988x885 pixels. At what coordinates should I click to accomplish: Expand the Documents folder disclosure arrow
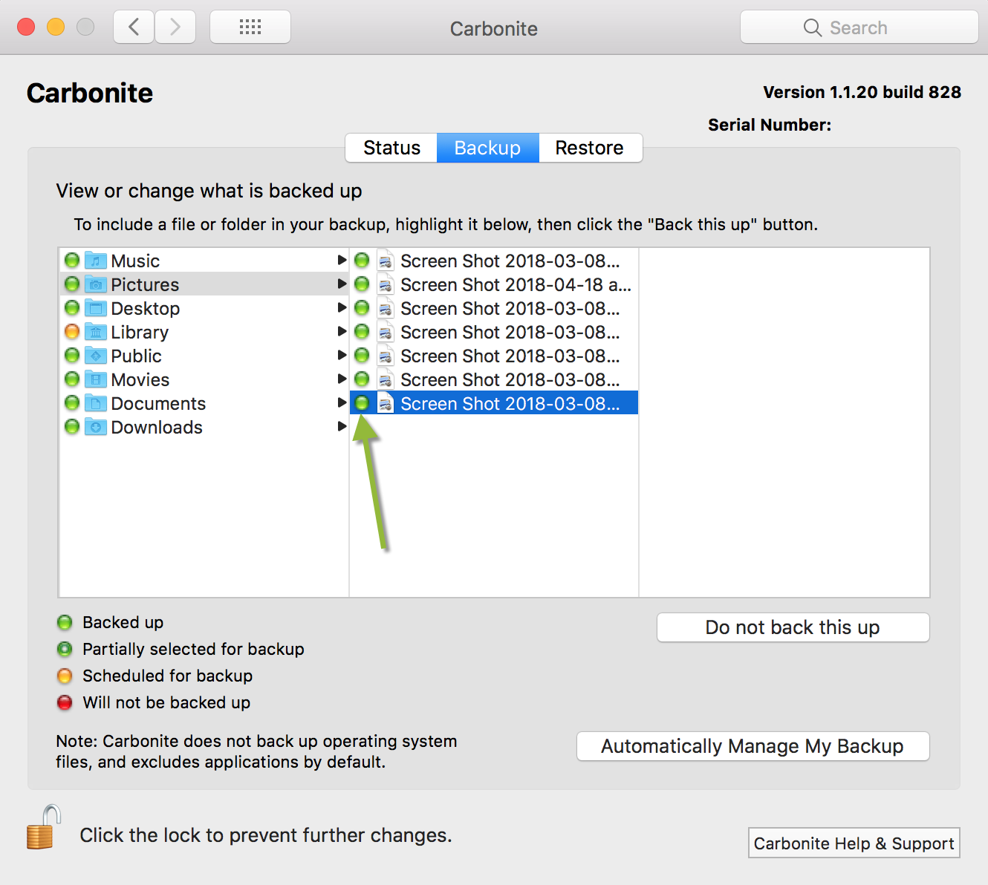(342, 403)
